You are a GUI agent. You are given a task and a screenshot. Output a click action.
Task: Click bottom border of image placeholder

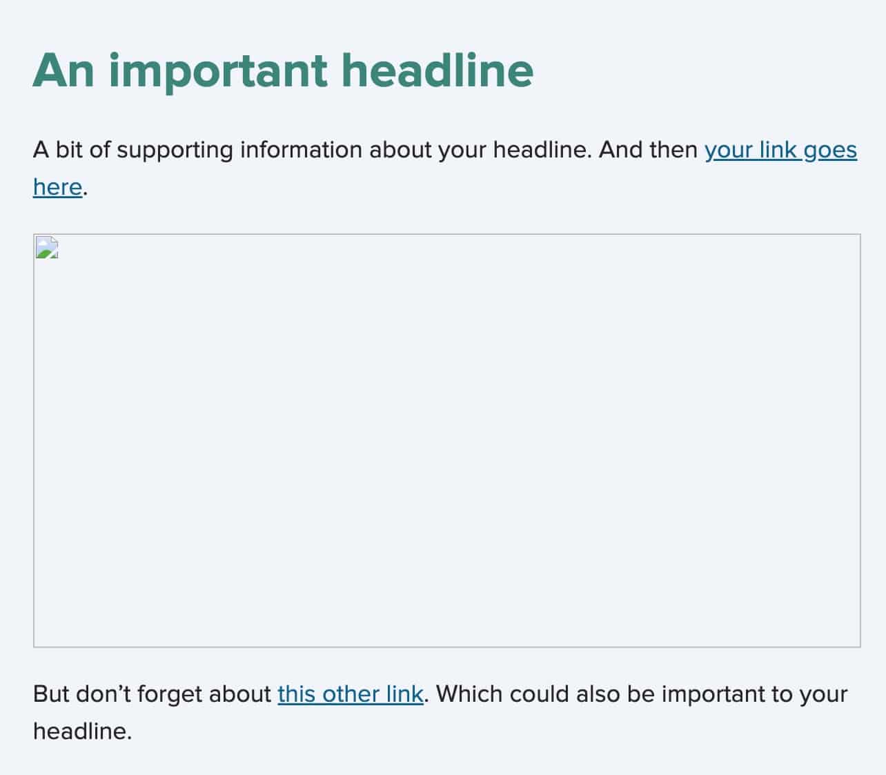point(446,647)
